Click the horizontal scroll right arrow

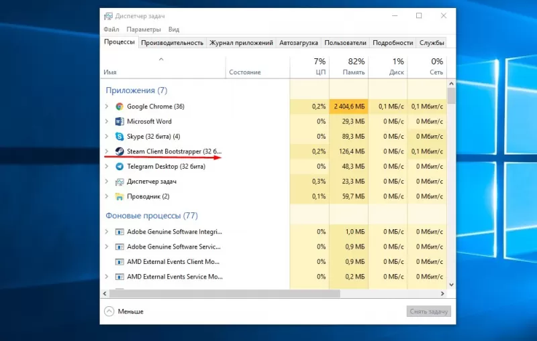click(442, 293)
